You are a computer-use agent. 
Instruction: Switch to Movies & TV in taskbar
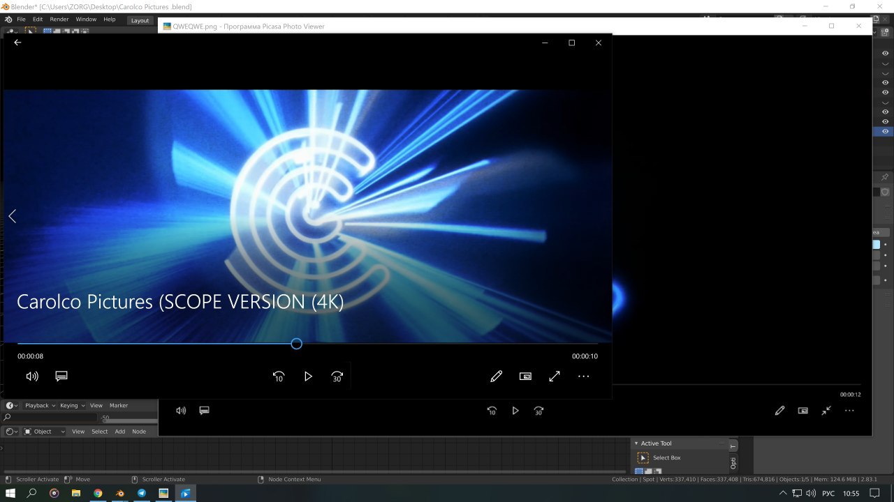point(185,493)
